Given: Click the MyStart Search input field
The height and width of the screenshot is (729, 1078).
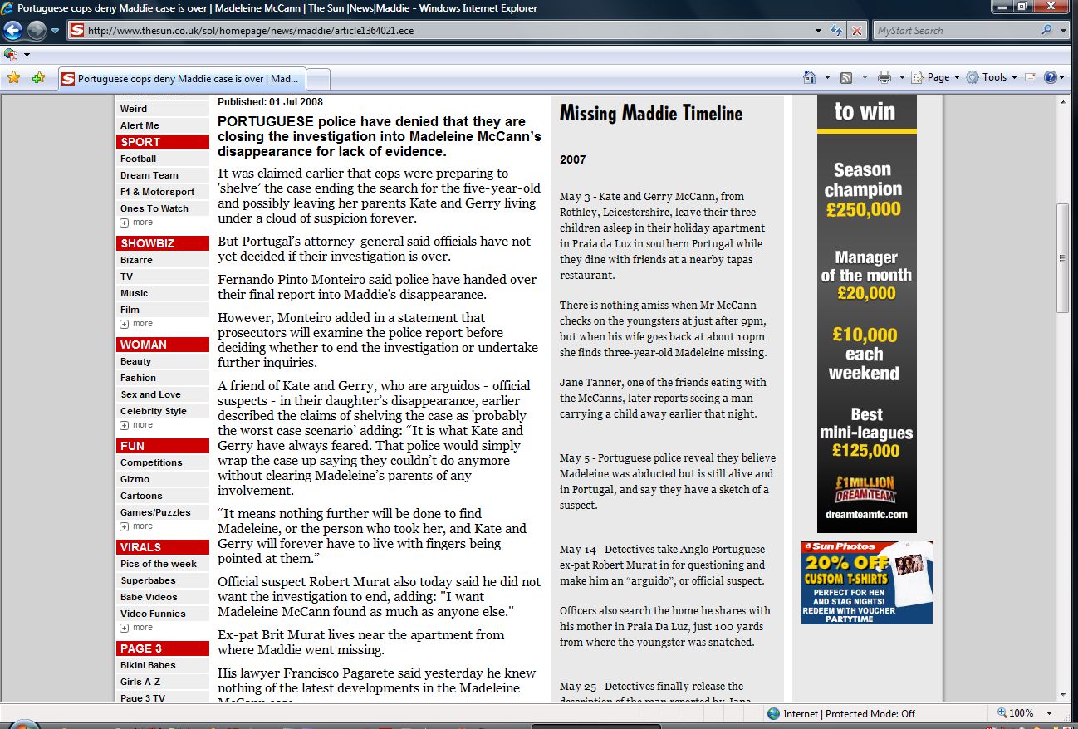Looking at the screenshot, I should coord(955,31).
